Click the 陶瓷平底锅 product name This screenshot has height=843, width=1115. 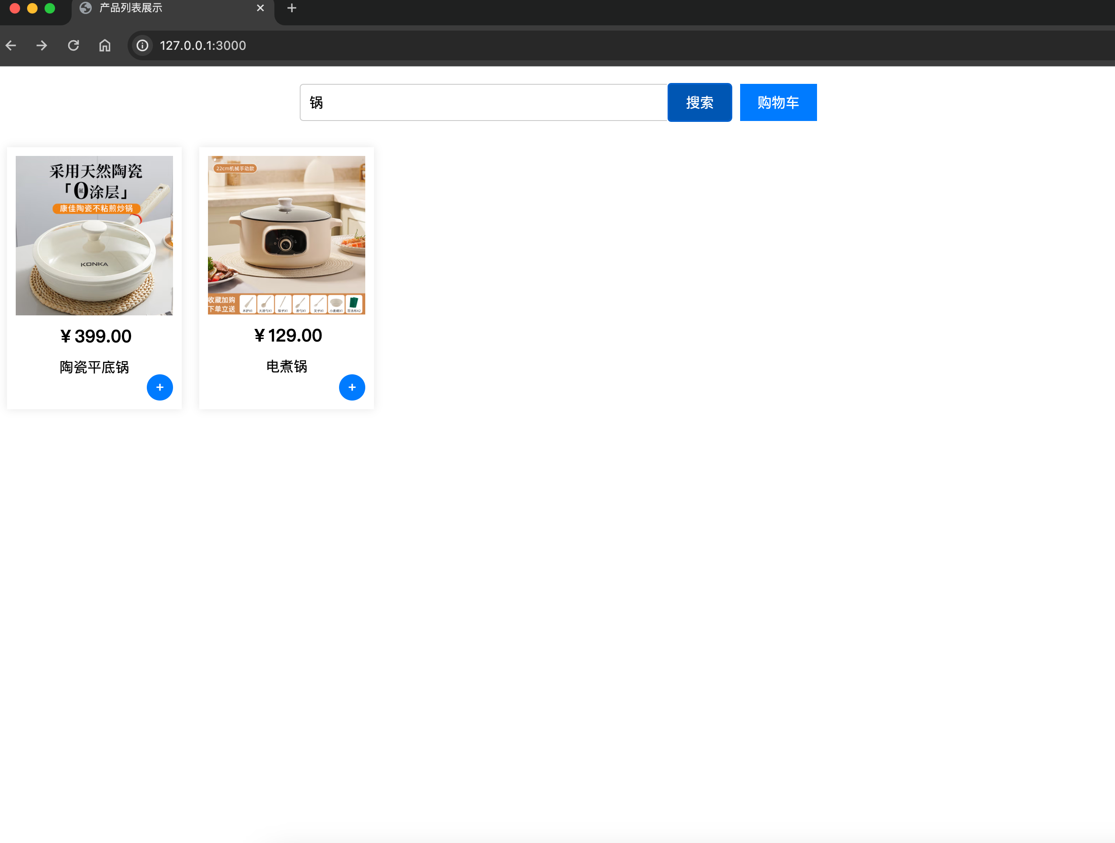(94, 367)
